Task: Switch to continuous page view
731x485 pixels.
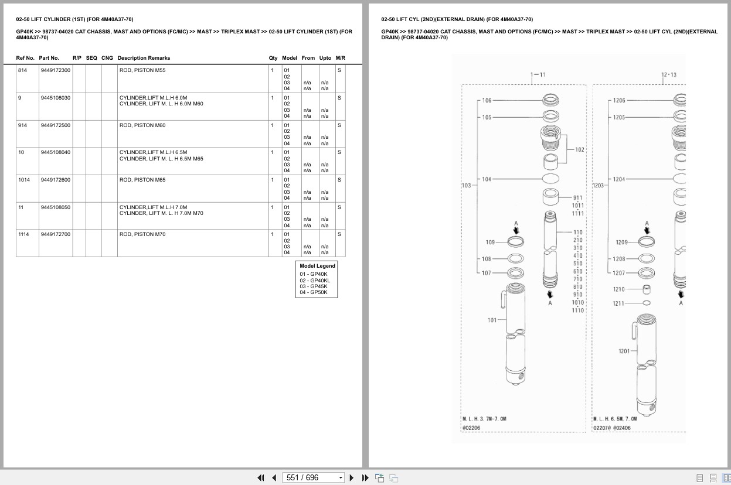Action: tap(713, 478)
